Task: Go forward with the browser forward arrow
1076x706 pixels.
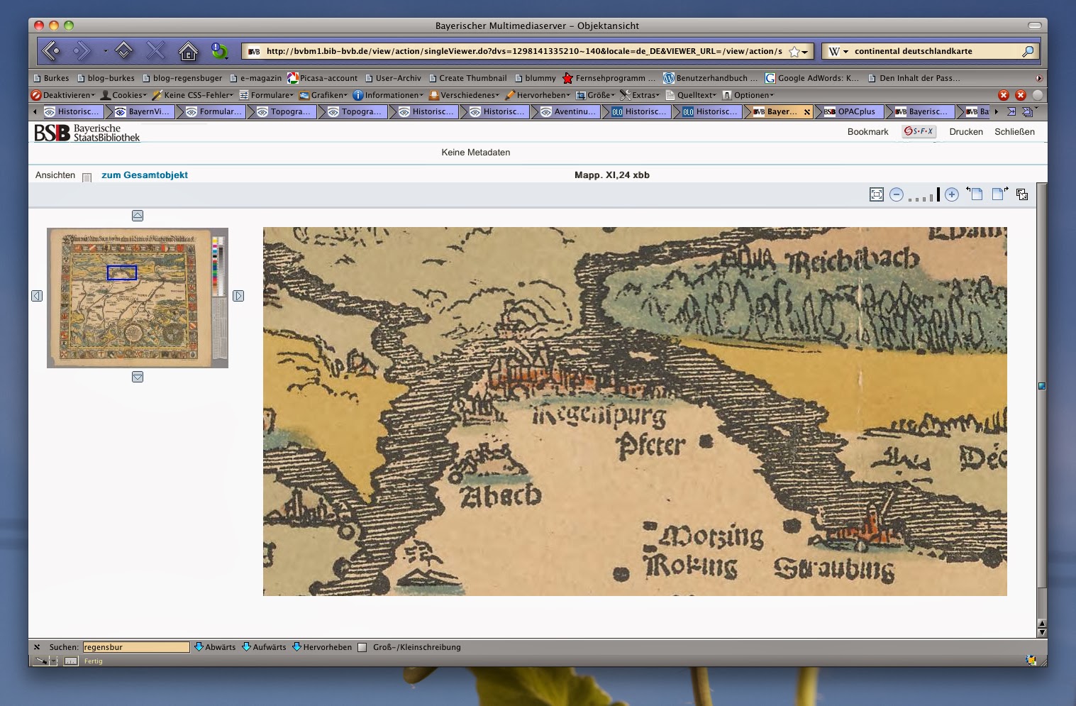Action: click(x=82, y=50)
